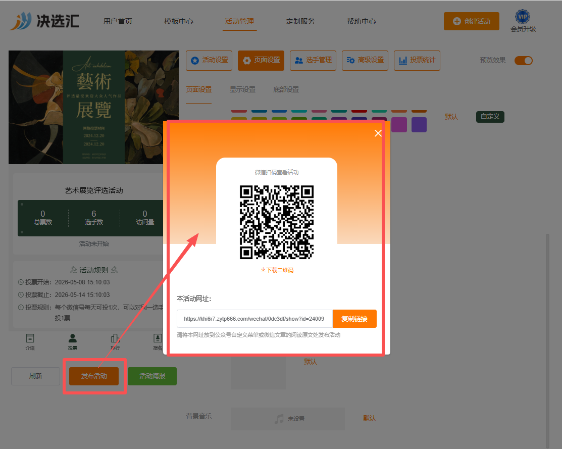Click the 投票截止 date line
562x449 pixels.
64,295
